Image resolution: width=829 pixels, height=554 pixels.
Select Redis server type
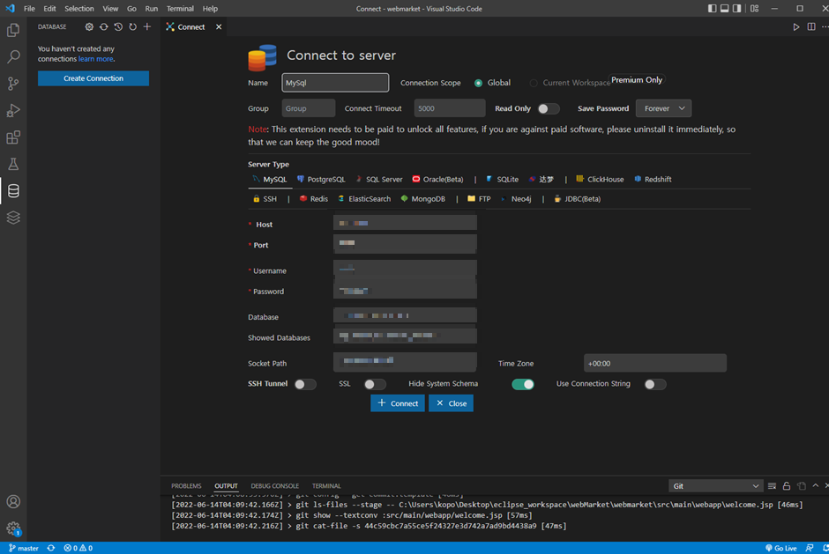[313, 199]
